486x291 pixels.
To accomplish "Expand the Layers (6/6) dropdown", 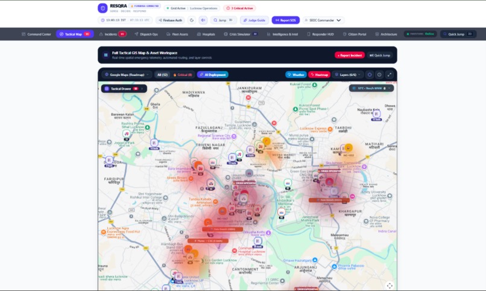I will click(x=347, y=75).
